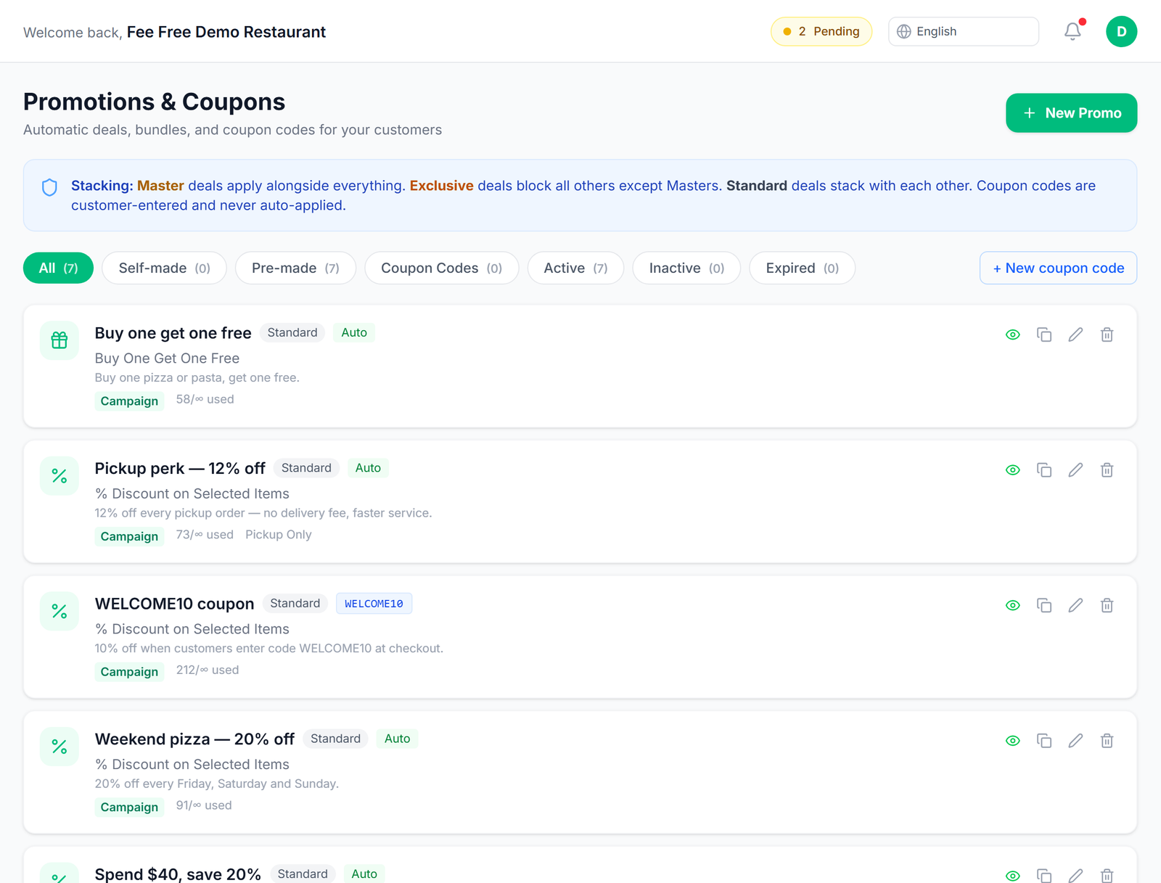The width and height of the screenshot is (1161, 883).
Task: Filter by Coupon Codes
Action: [441, 268]
